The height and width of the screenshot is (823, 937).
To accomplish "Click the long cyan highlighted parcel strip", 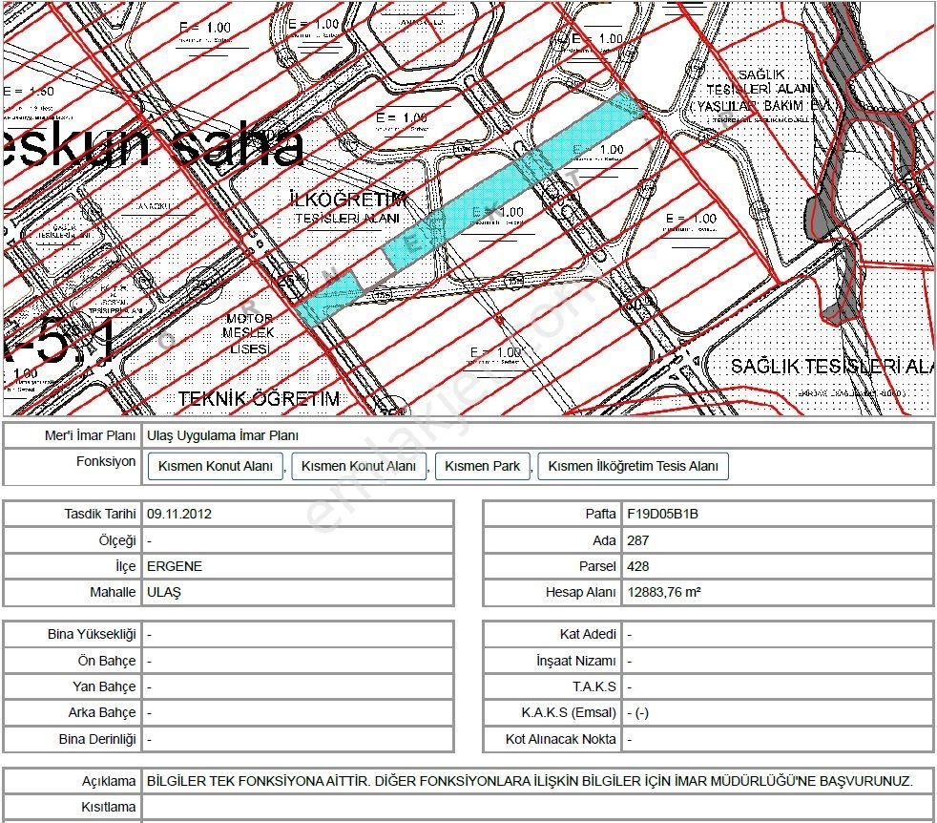I will coord(515,181).
